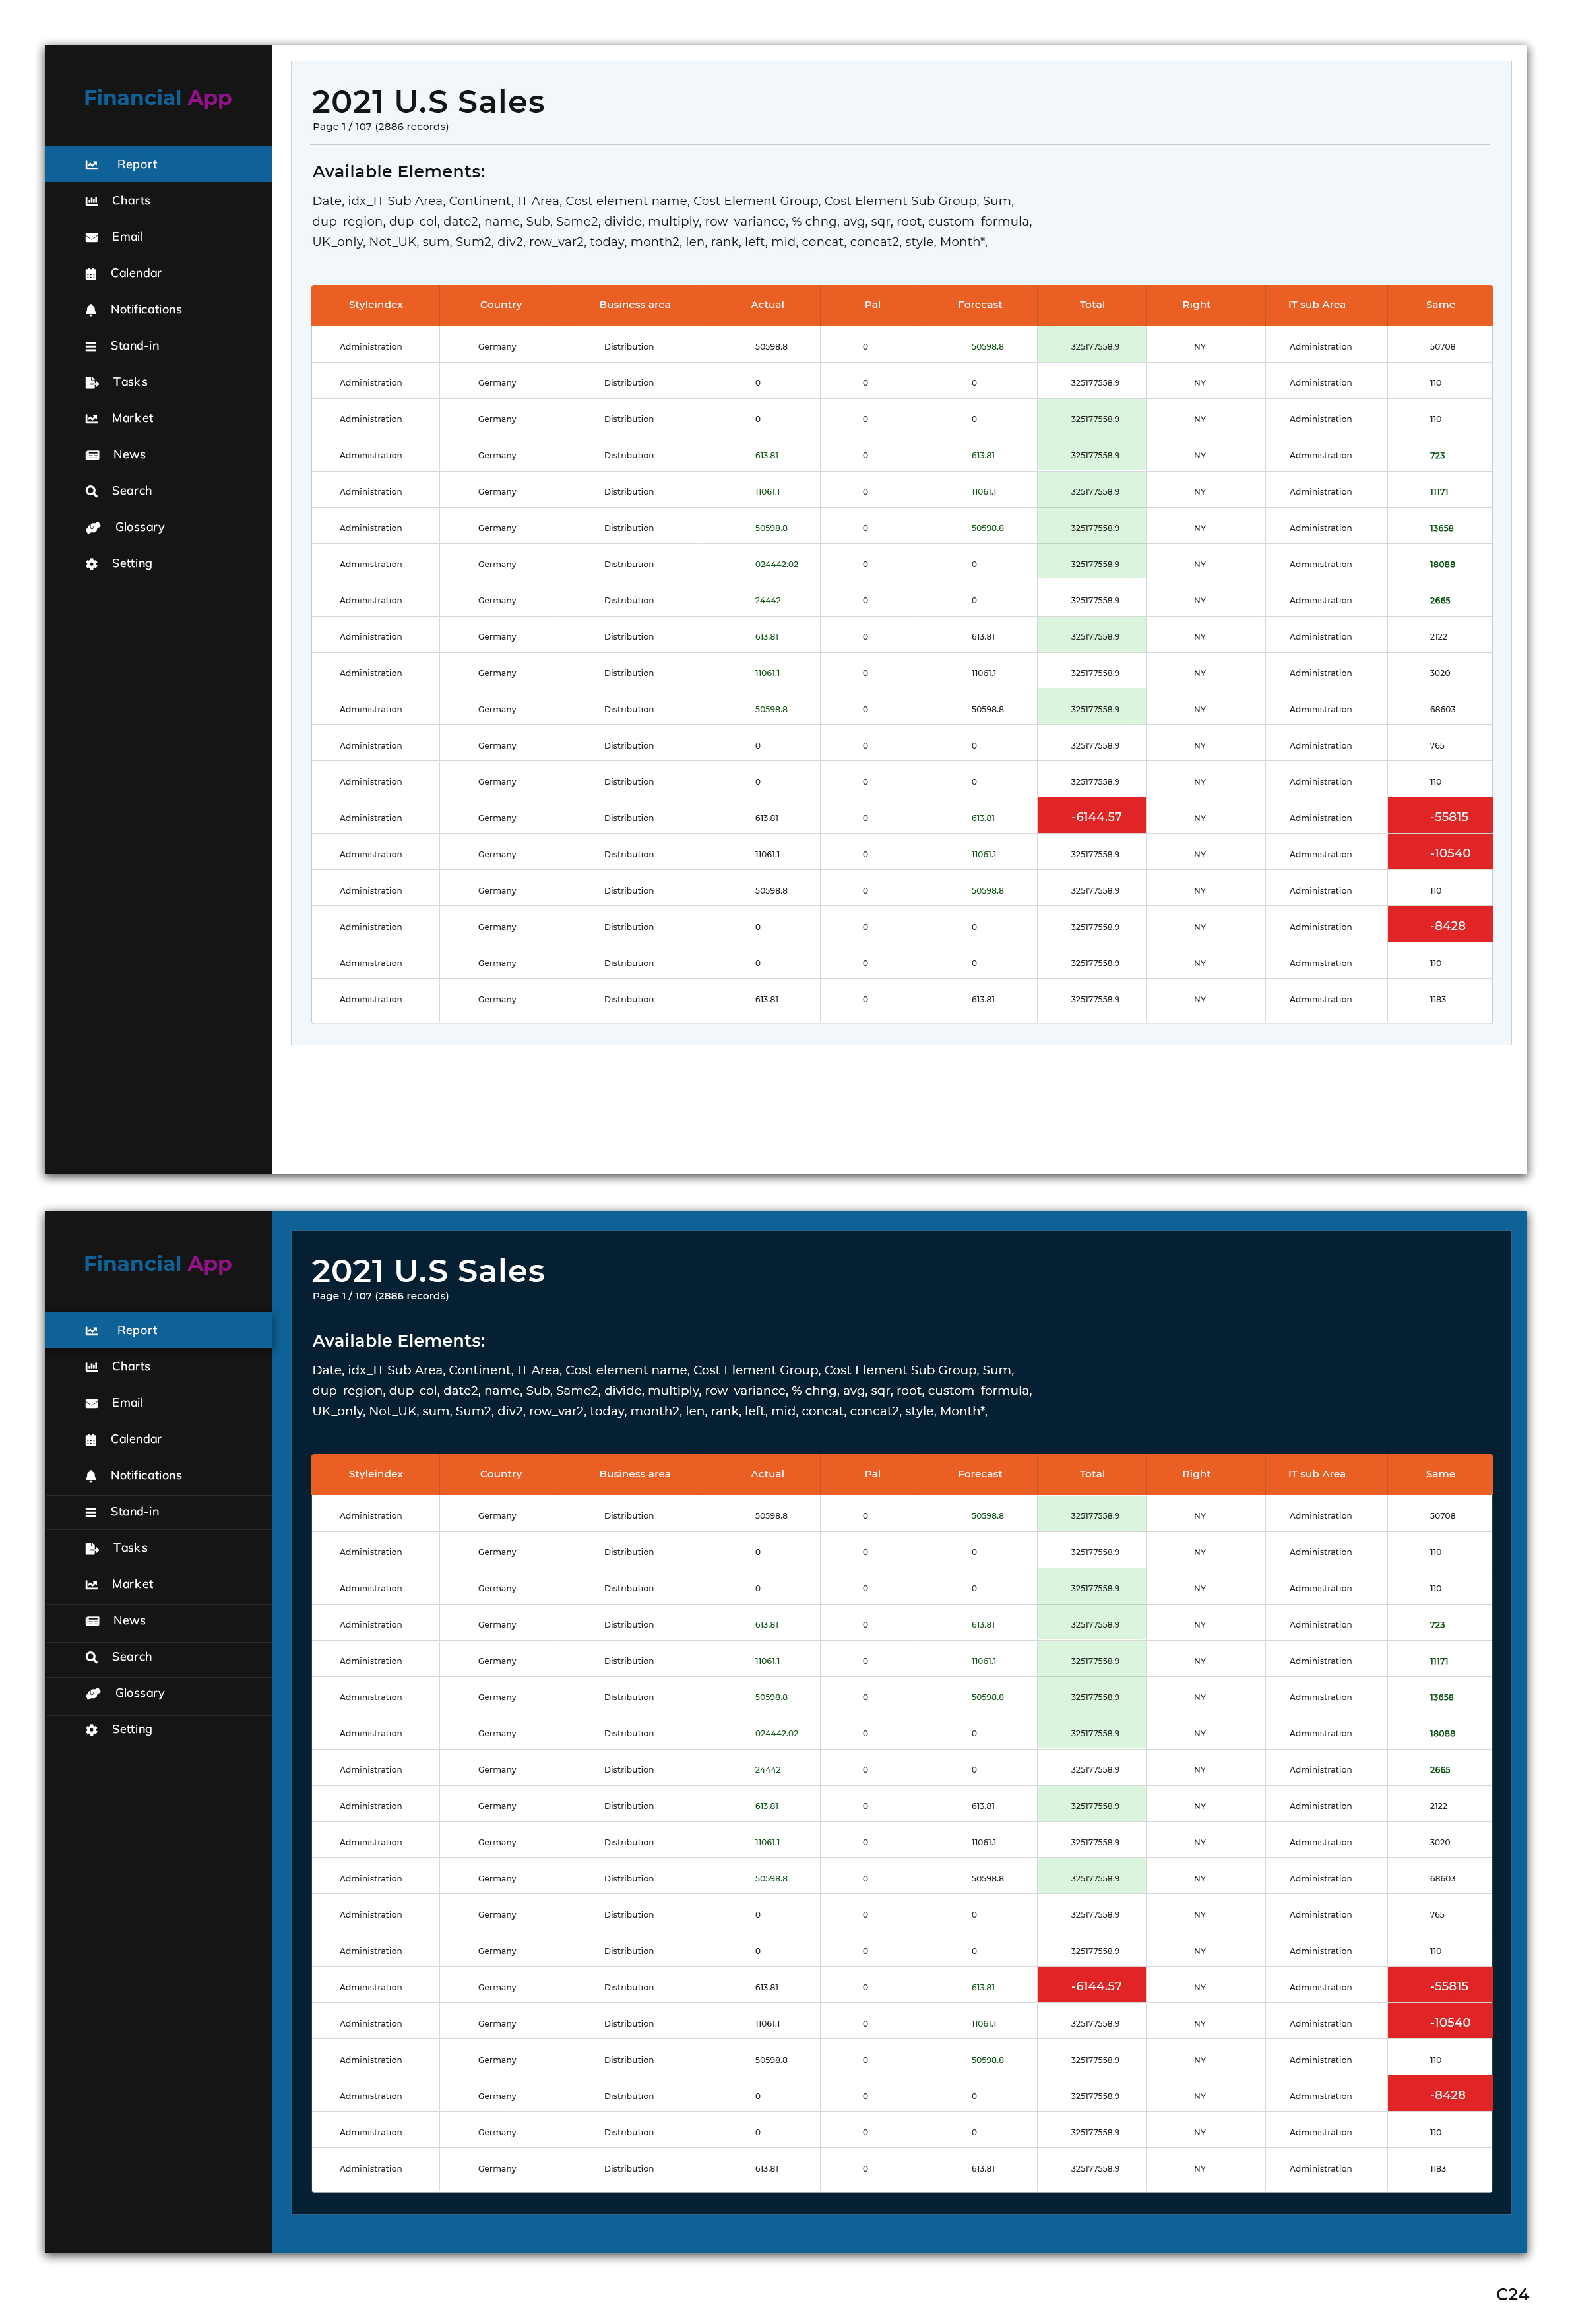Click the Calendar icon in light-theme sidebar
Image resolution: width=1572 pixels, height=2324 pixels.
(91, 273)
